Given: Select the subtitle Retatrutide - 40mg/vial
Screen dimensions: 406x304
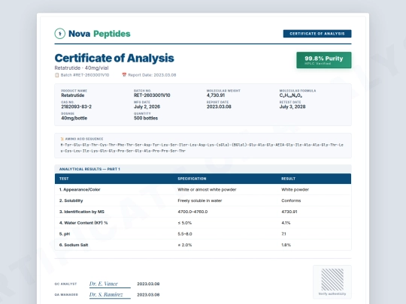Looking at the screenshot, I should coord(81,68).
